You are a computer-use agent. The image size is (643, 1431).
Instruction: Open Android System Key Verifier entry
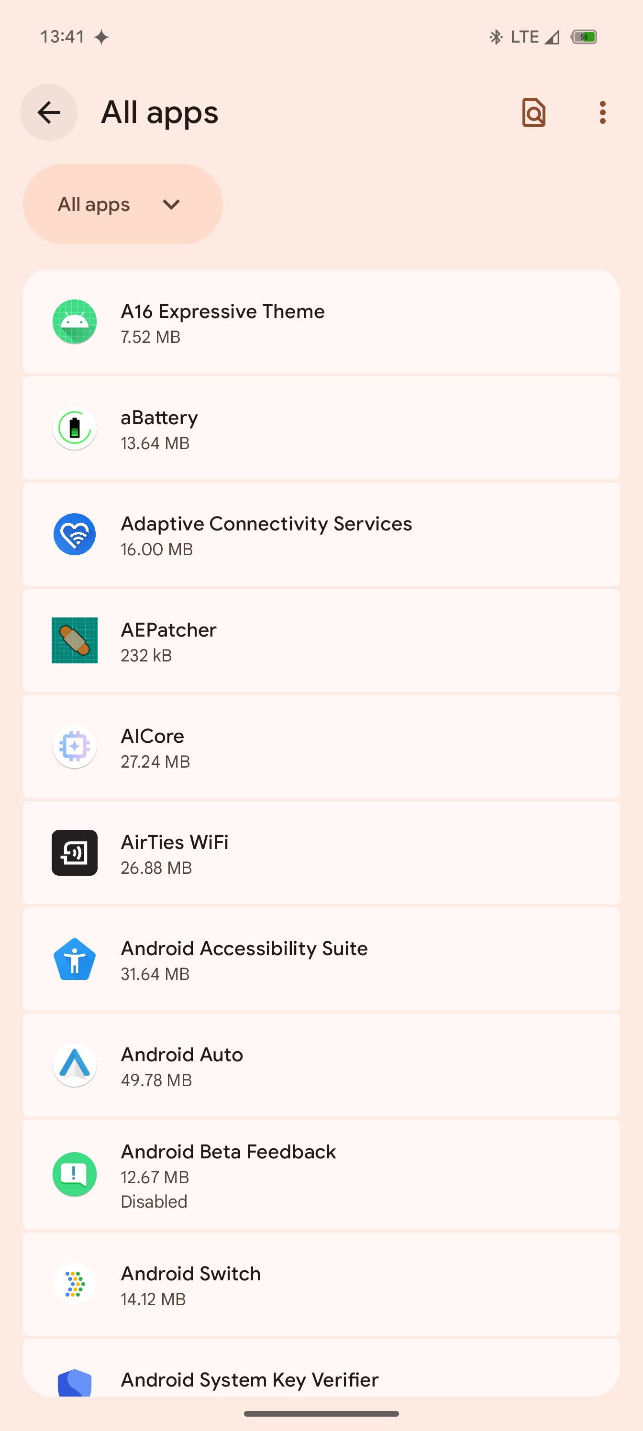[321, 1368]
